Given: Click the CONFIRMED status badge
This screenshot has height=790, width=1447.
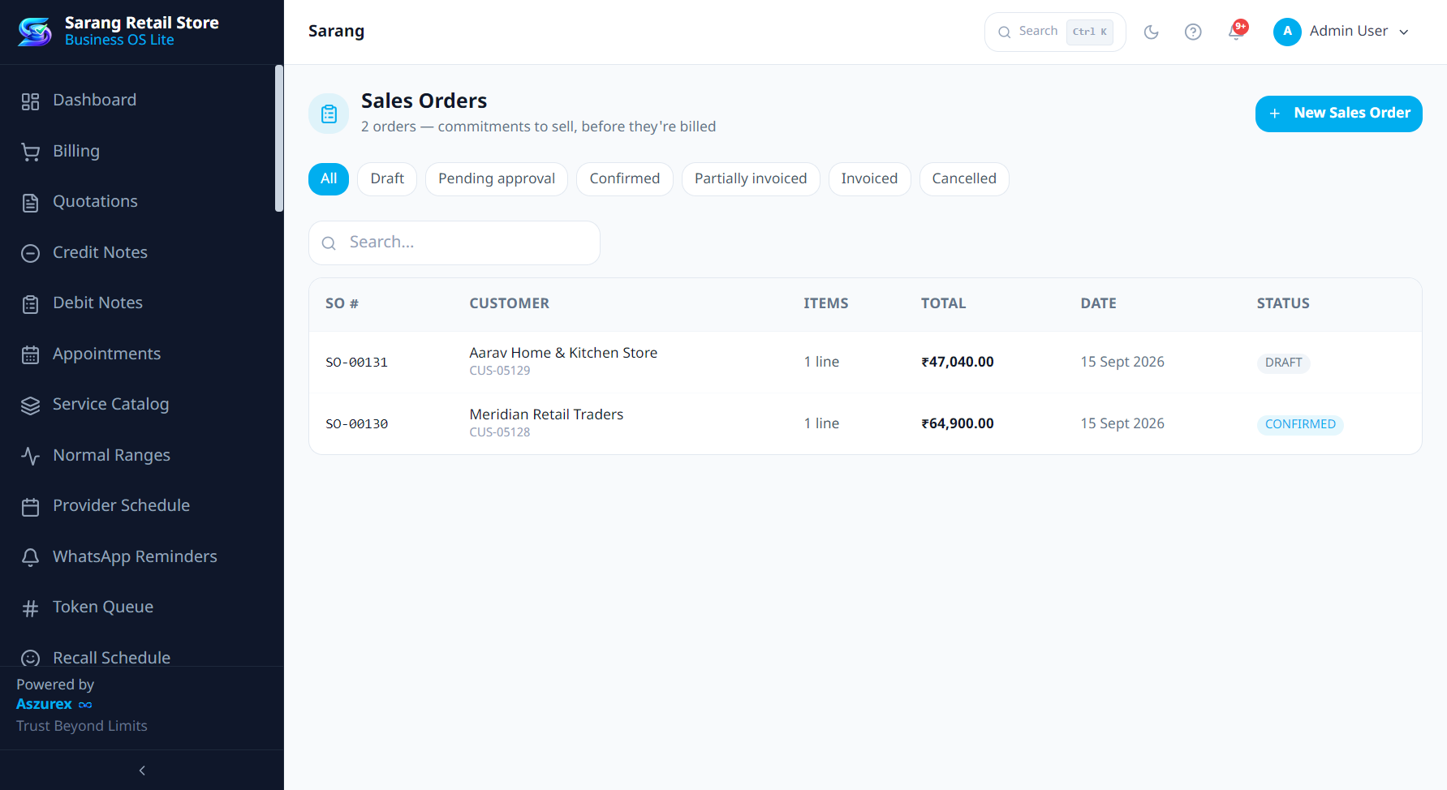Looking at the screenshot, I should click(x=1300, y=424).
